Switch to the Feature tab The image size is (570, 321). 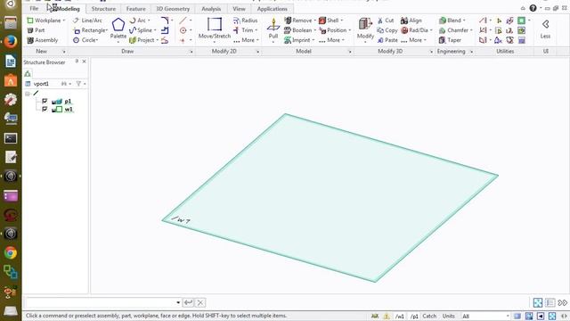pos(136,9)
